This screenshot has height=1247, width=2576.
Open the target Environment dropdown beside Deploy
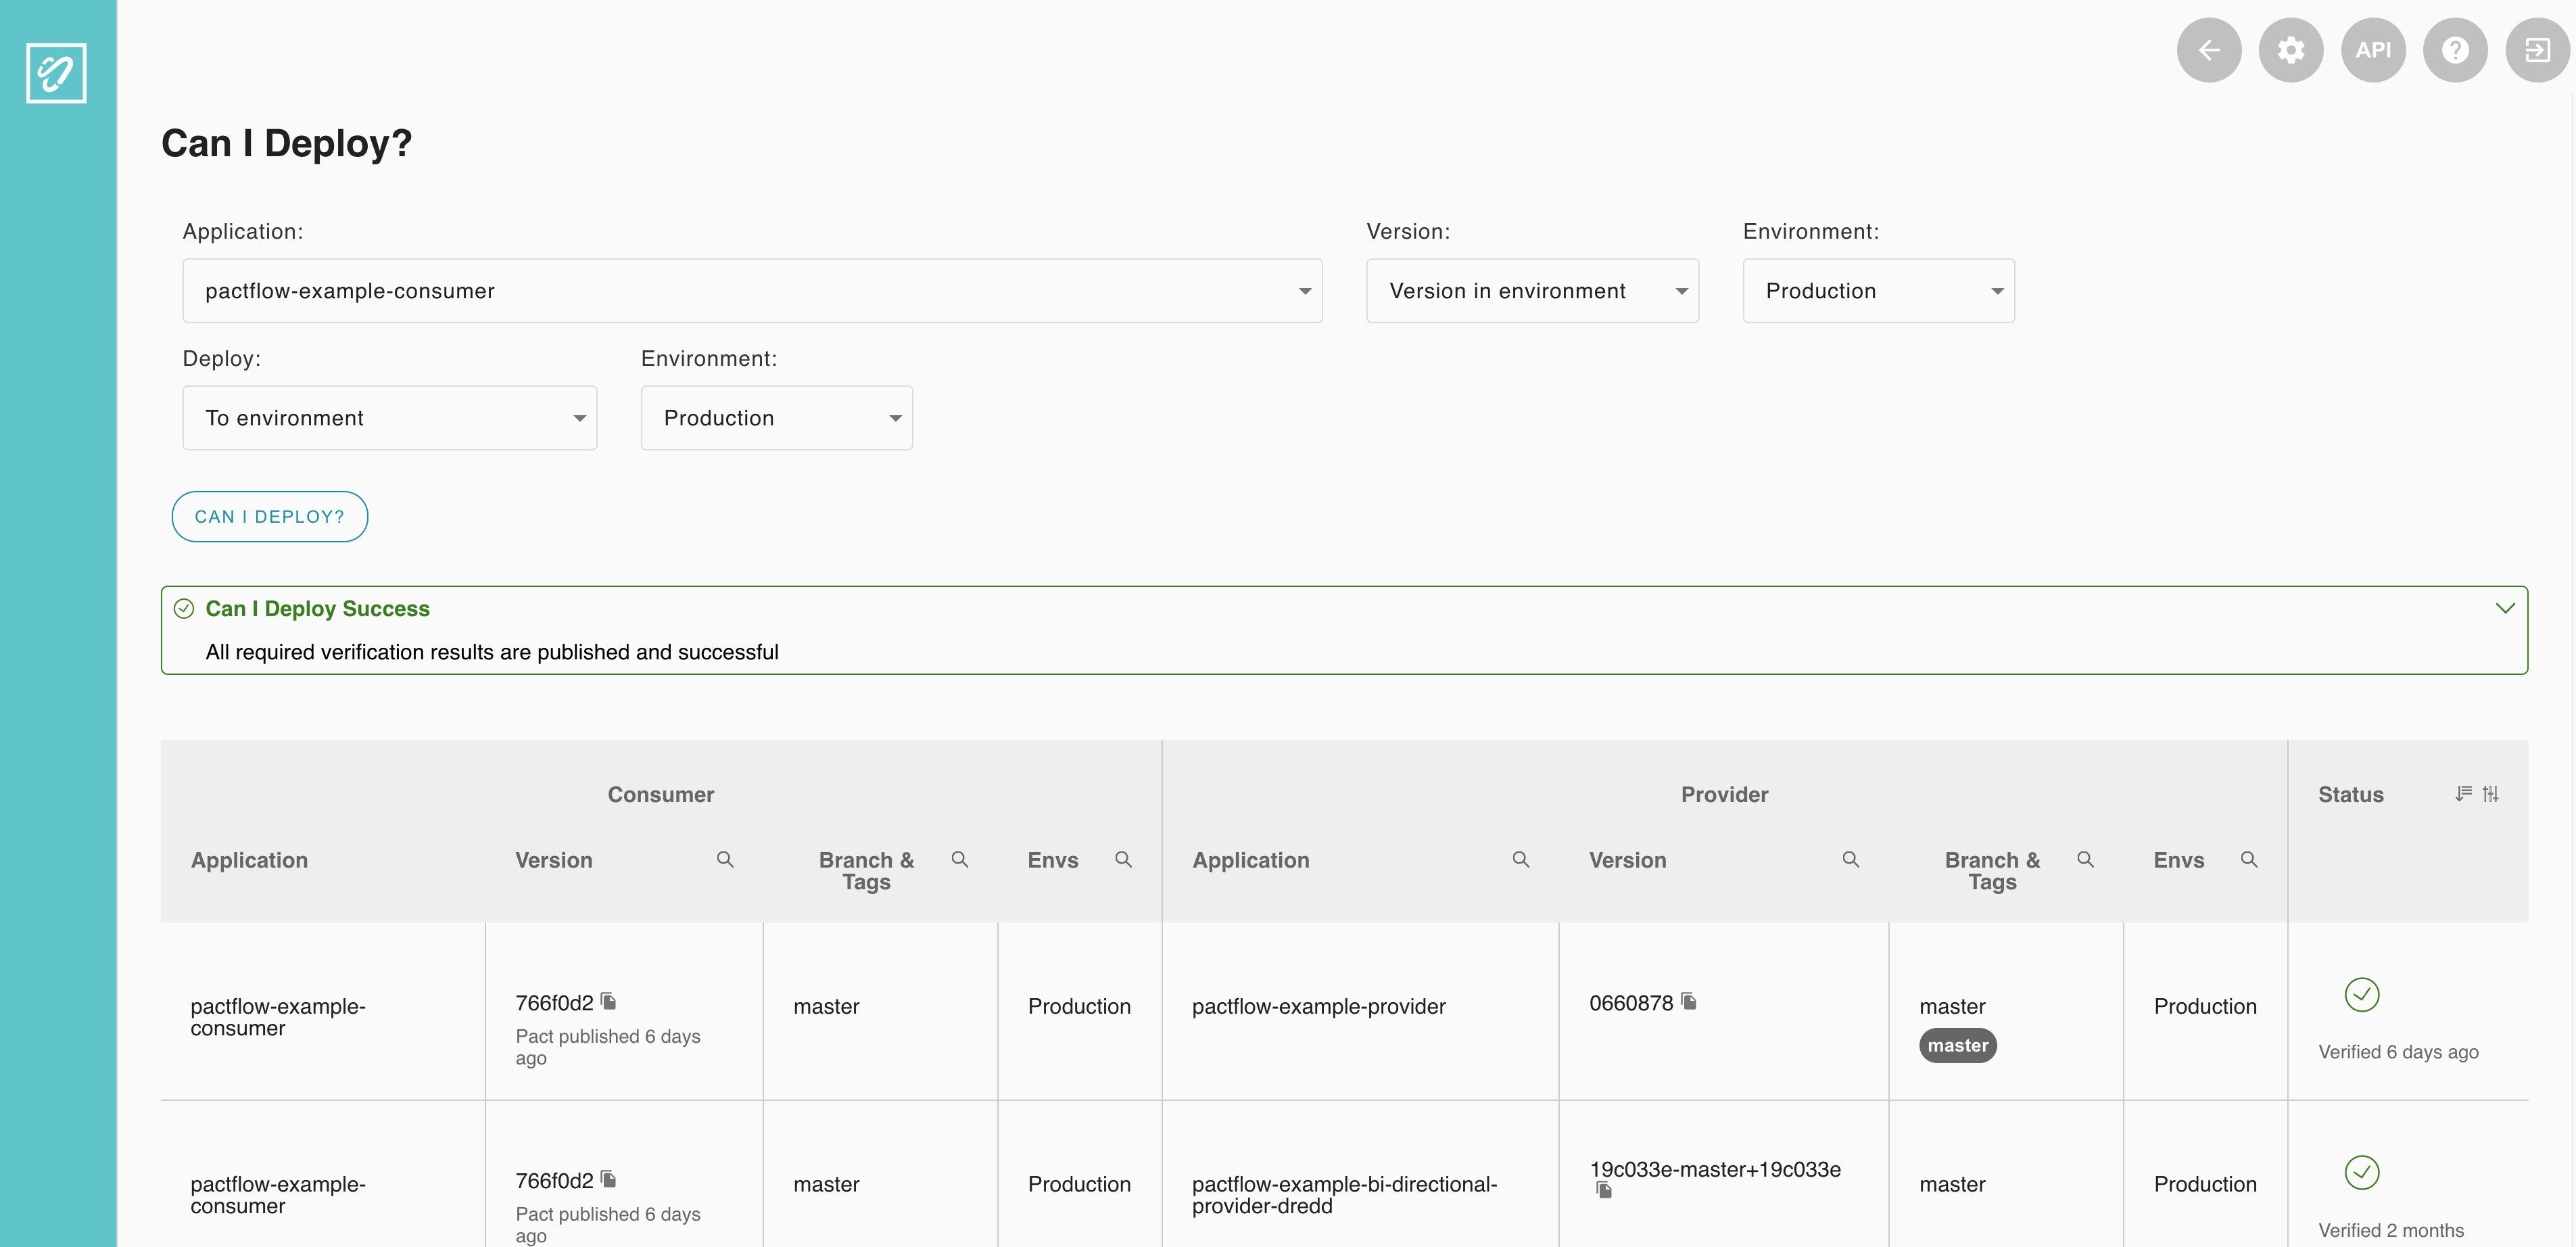tap(777, 418)
